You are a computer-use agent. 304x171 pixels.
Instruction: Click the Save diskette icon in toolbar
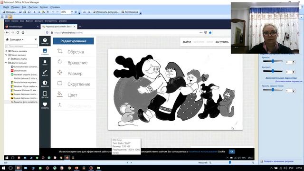[20, 12]
